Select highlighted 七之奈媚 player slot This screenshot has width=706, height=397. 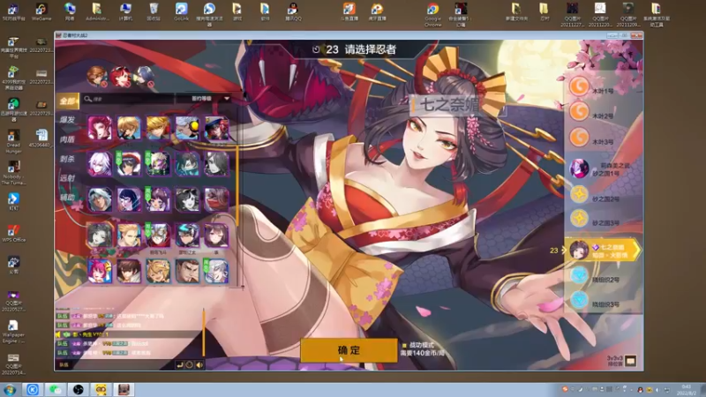point(603,251)
